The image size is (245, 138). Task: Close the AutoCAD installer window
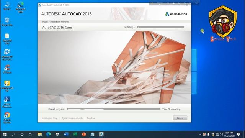(x=187, y=5)
